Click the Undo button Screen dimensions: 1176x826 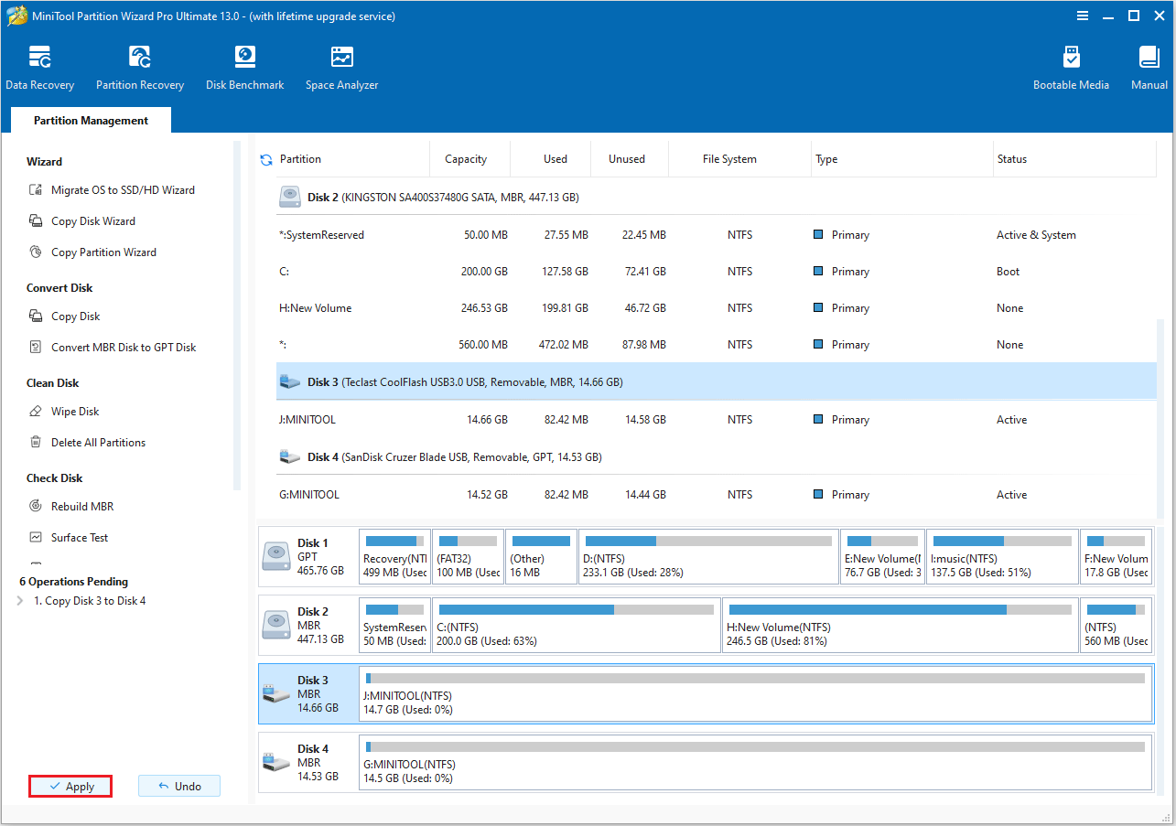click(179, 786)
